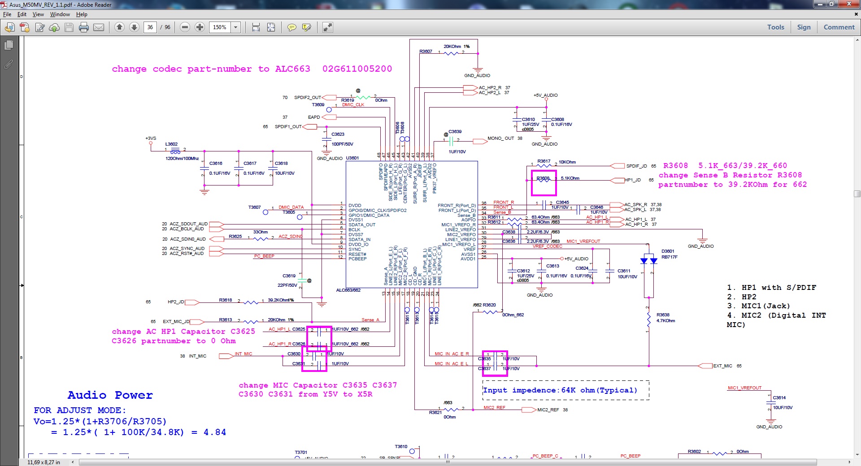This screenshot has width=861, height=466.
Task: Click the upload to cloud icon
Action: click(x=54, y=27)
